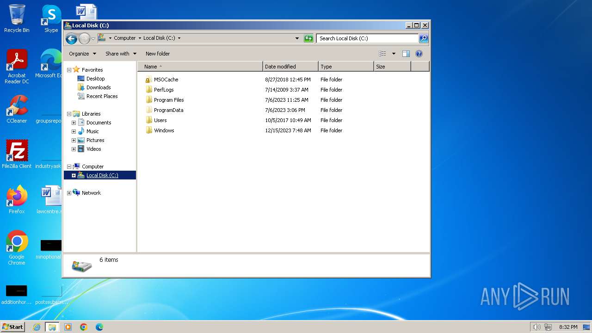Expand the Videos library node
The height and width of the screenshot is (333, 592).
[74, 149]
